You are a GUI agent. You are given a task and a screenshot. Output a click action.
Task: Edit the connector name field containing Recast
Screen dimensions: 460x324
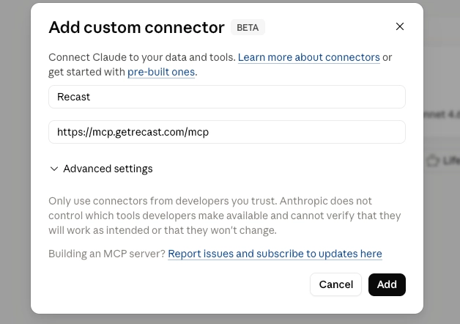227,97
